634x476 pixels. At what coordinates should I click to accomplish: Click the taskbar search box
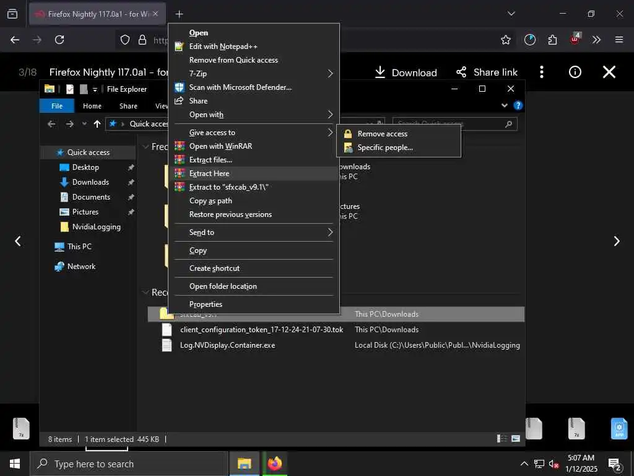[x=129, y=464]
